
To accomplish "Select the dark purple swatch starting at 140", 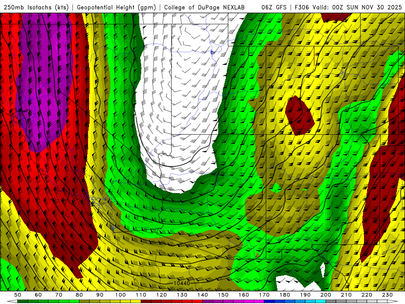I will coord(208,301).
